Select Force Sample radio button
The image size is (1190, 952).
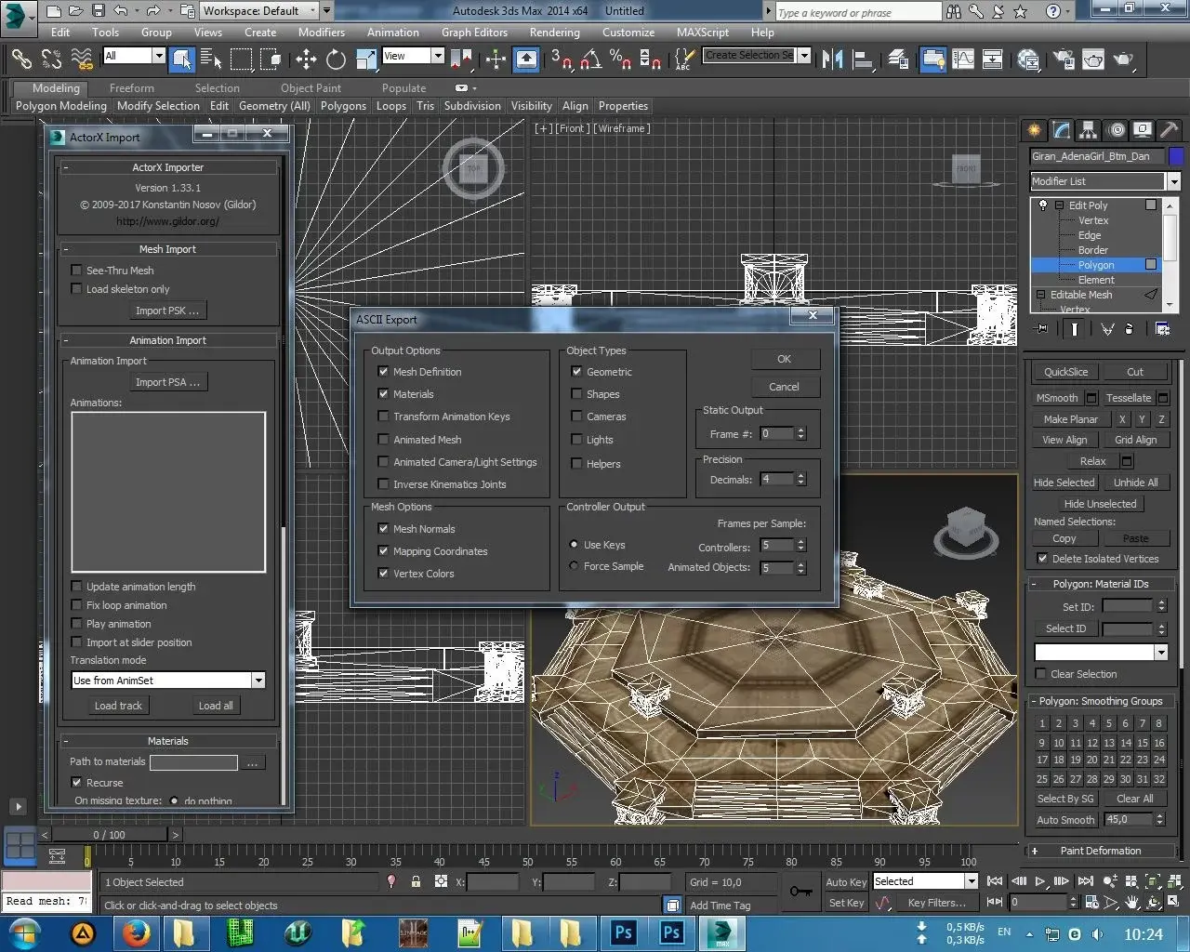[574, 566]
